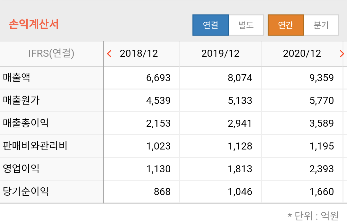Click the 2,393 operating profit value
Viewport: 347px width, 222px height.
coord(322,169)
